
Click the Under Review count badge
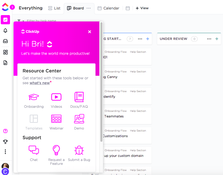194,39
